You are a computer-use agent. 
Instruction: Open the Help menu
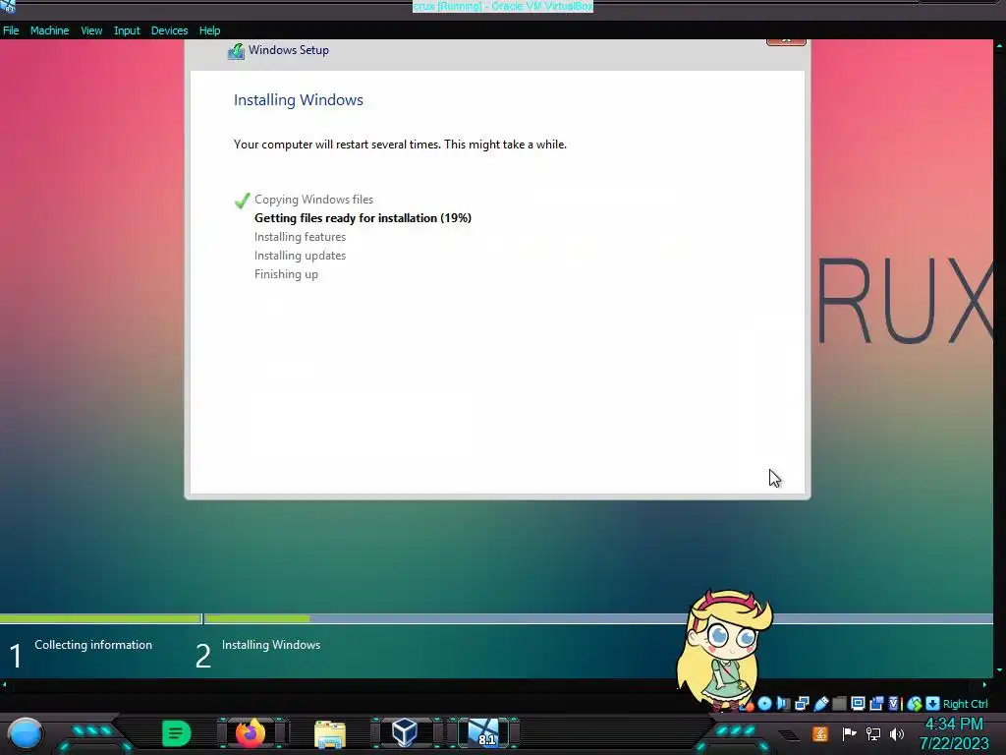[x=209, y=30]
